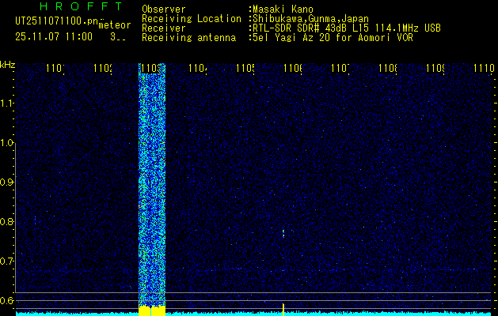Click the kHz axis unit label

[7, 64]
